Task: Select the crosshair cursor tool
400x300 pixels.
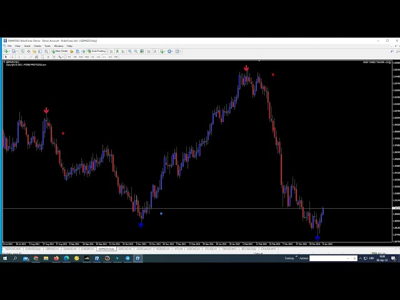Action: pyautogui.click(x=12, y=57)
